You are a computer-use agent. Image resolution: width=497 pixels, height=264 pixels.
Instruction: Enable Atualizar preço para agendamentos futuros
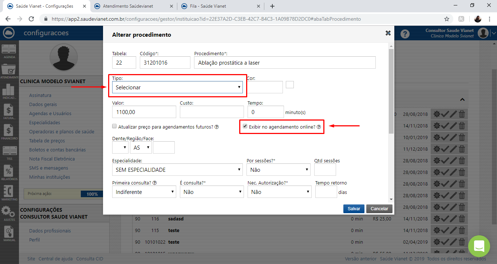114,126
